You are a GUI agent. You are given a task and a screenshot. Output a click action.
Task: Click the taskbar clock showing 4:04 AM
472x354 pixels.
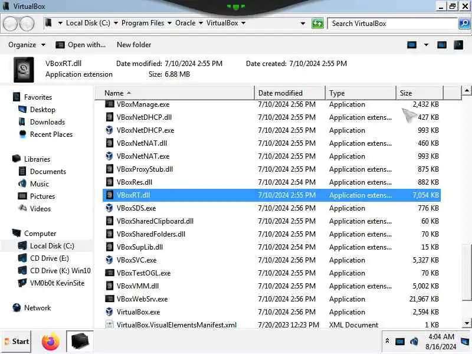(x=441, y=342)
